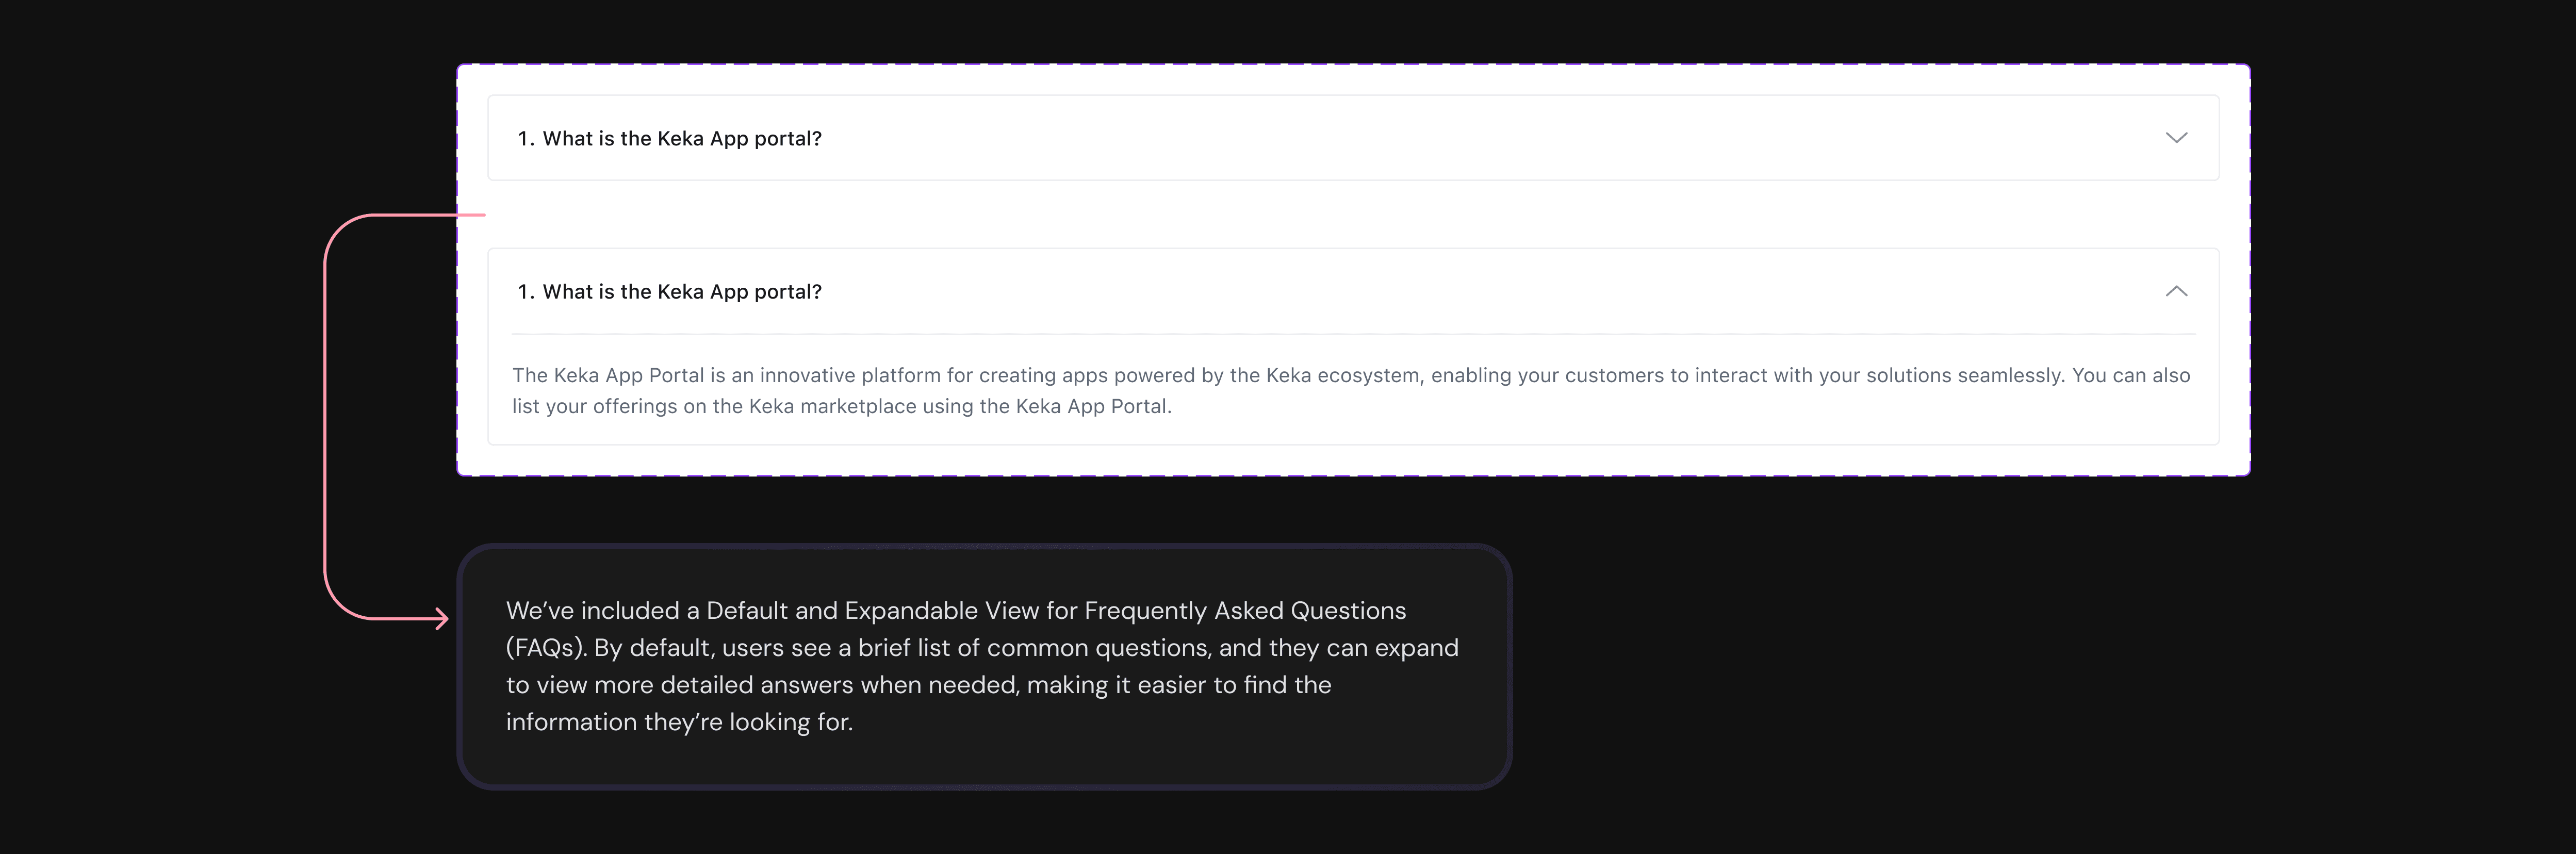Expand the collapsed FAQ using the down chevron
Viewport: 2576px width, 854px height.
(2176, 138)
